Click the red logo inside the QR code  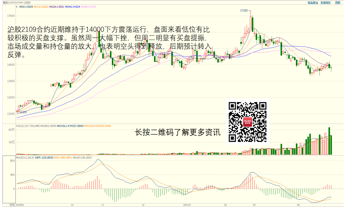tap(248, 122)
